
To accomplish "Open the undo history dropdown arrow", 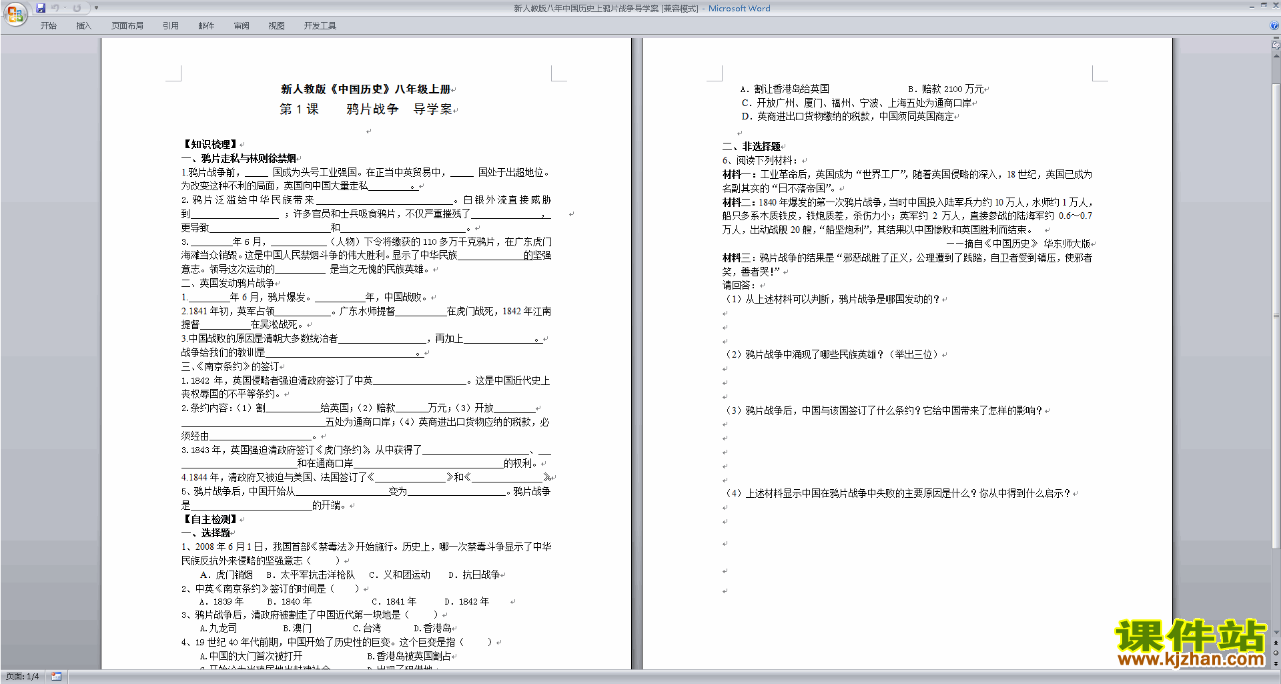I will [65, 8].
